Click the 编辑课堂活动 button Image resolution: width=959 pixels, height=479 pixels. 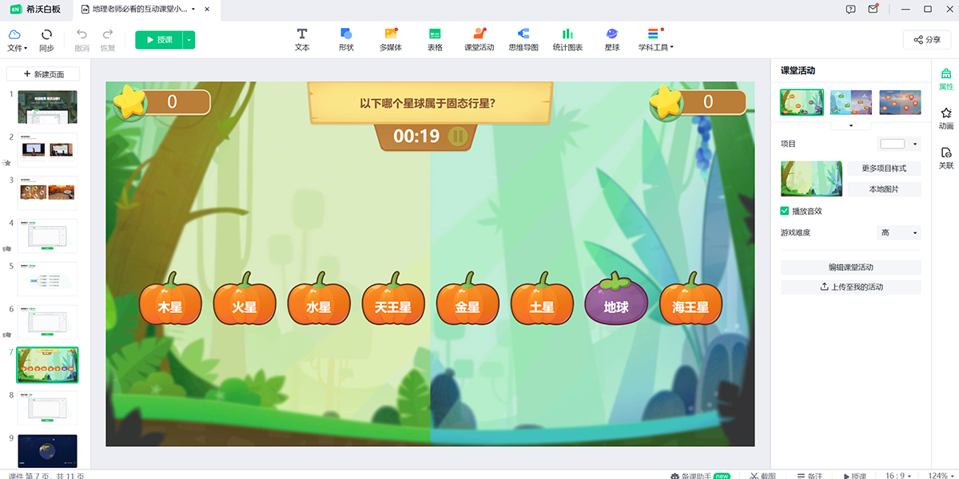click(x=850, y=266)
